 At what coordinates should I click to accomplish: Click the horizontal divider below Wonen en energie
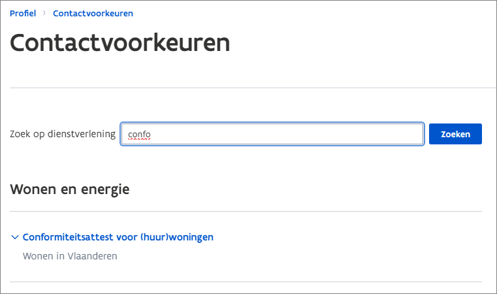click(x=246, y=211)
